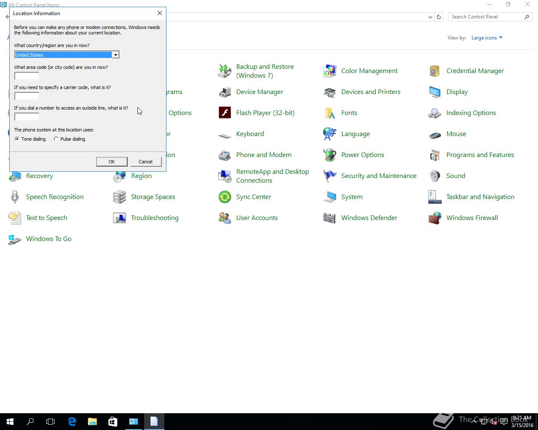This screenshot has height=430, width=538.
Task: Launch the Flash Player (32-bit) icon
Action: pyautogui.click(x=225, y=113)
